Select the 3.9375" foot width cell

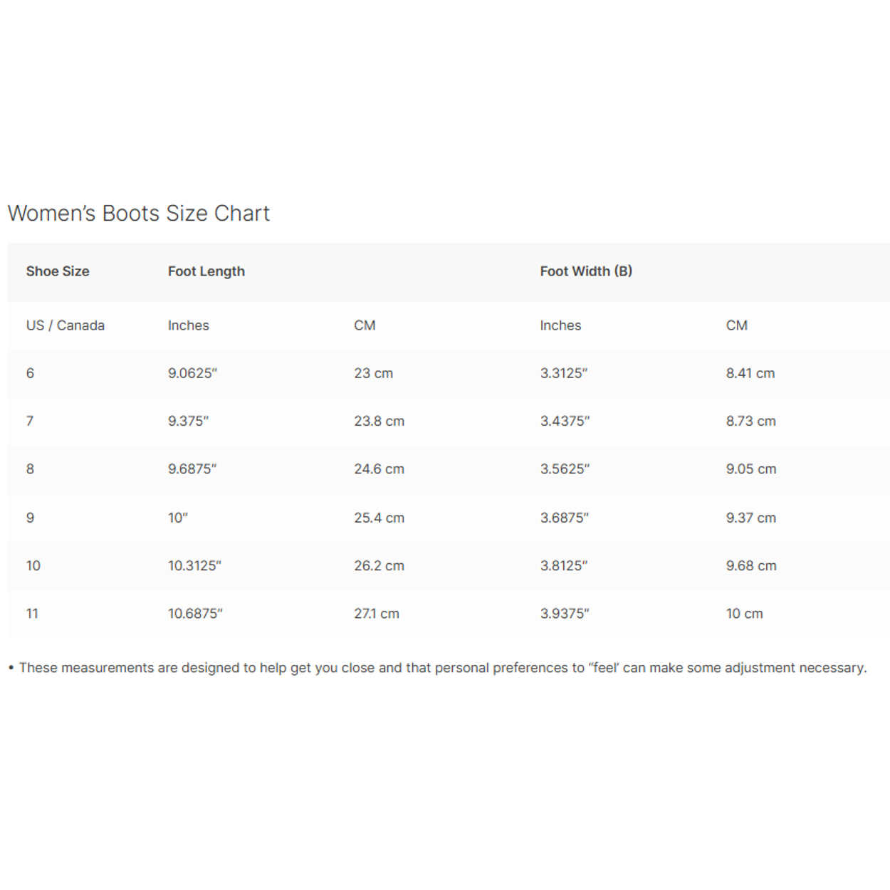[x=565, y=614]
